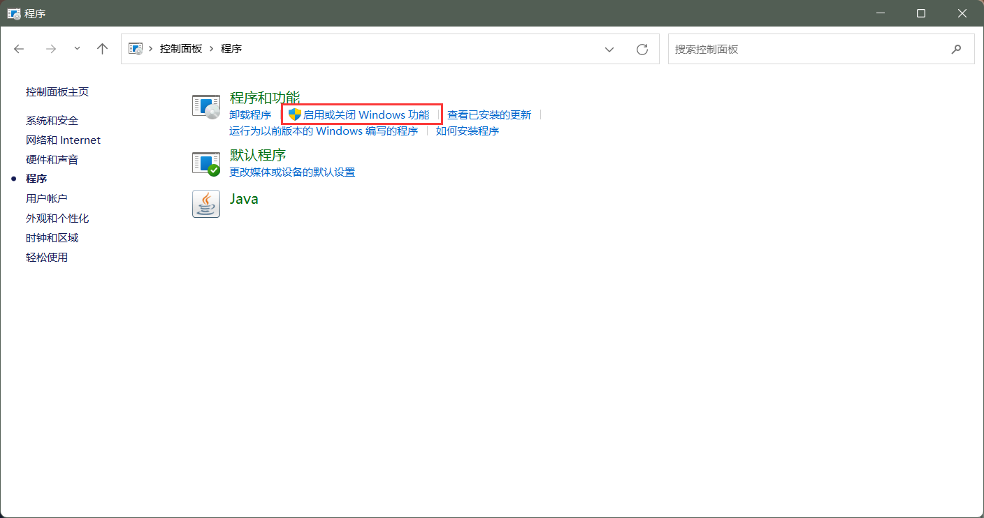
Task: Click the Java coffee cup icon
Action: [x=206, y=204]
